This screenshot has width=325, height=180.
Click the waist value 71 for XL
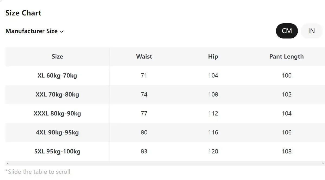(144, 76)
